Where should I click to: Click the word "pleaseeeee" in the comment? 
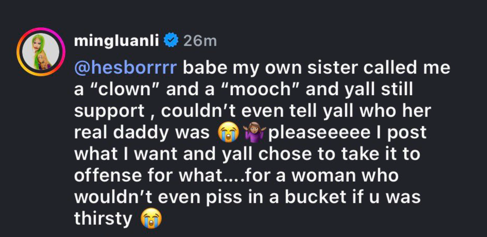point(319,133)
